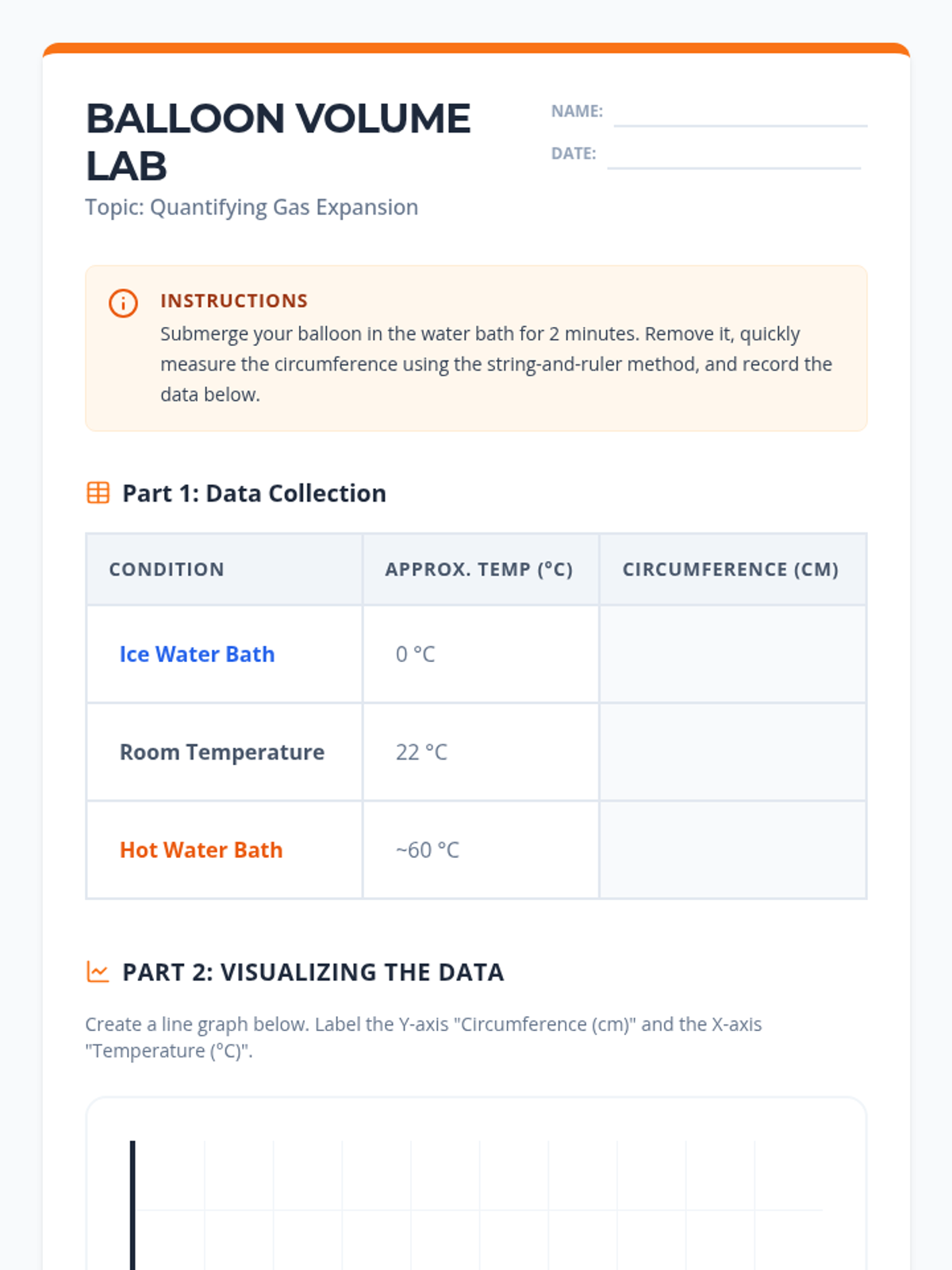Viewport: 952px width, 1270px height.
Task: Click the Approx. Temp column header
Action: tap(478, 569)
